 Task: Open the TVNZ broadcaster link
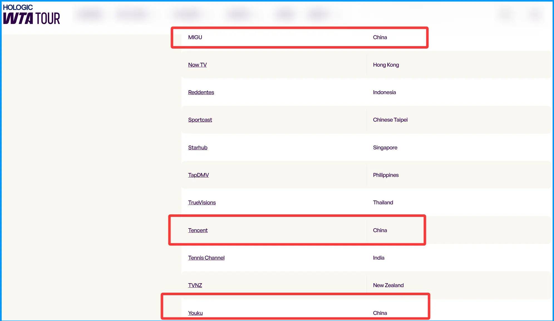tap(195, 285)
